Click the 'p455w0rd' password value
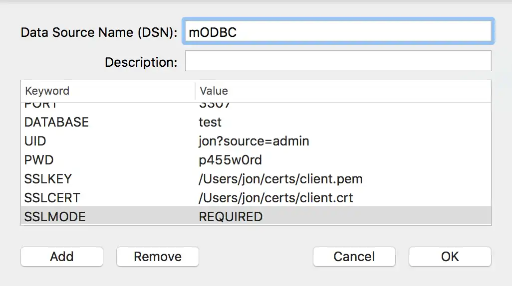The image size is (512, 286). (x=230, y=160)
